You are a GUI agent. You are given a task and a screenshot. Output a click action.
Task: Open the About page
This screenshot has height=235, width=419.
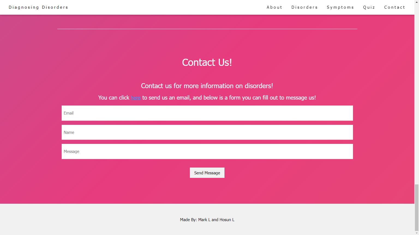point(274,7)
